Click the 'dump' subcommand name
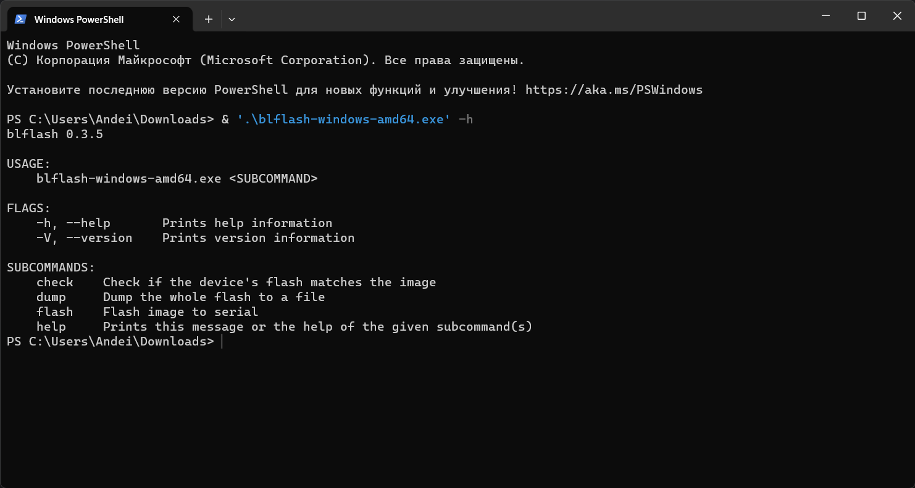This screenshot has height=488, width=915. tap(51, 297)
